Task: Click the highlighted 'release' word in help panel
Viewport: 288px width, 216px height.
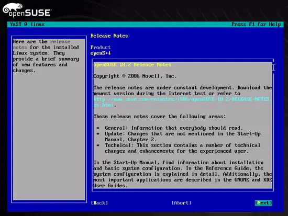Action: point(60,42)
